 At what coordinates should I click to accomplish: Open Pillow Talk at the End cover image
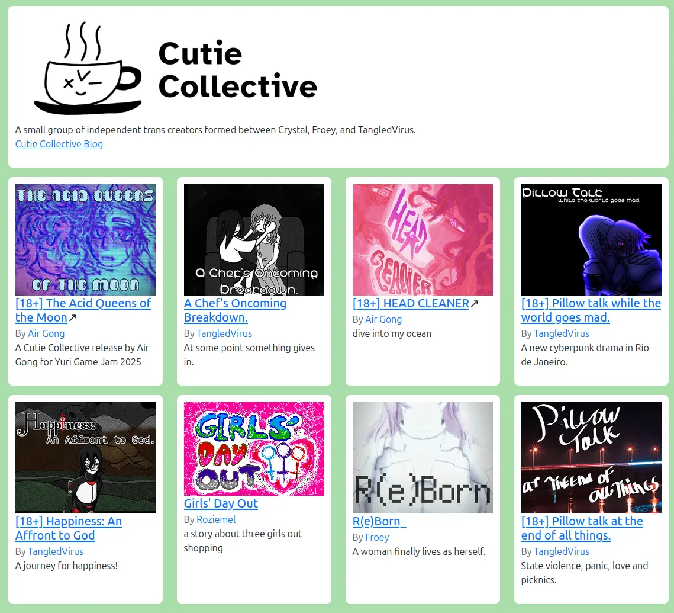click(x=591, y=458)
